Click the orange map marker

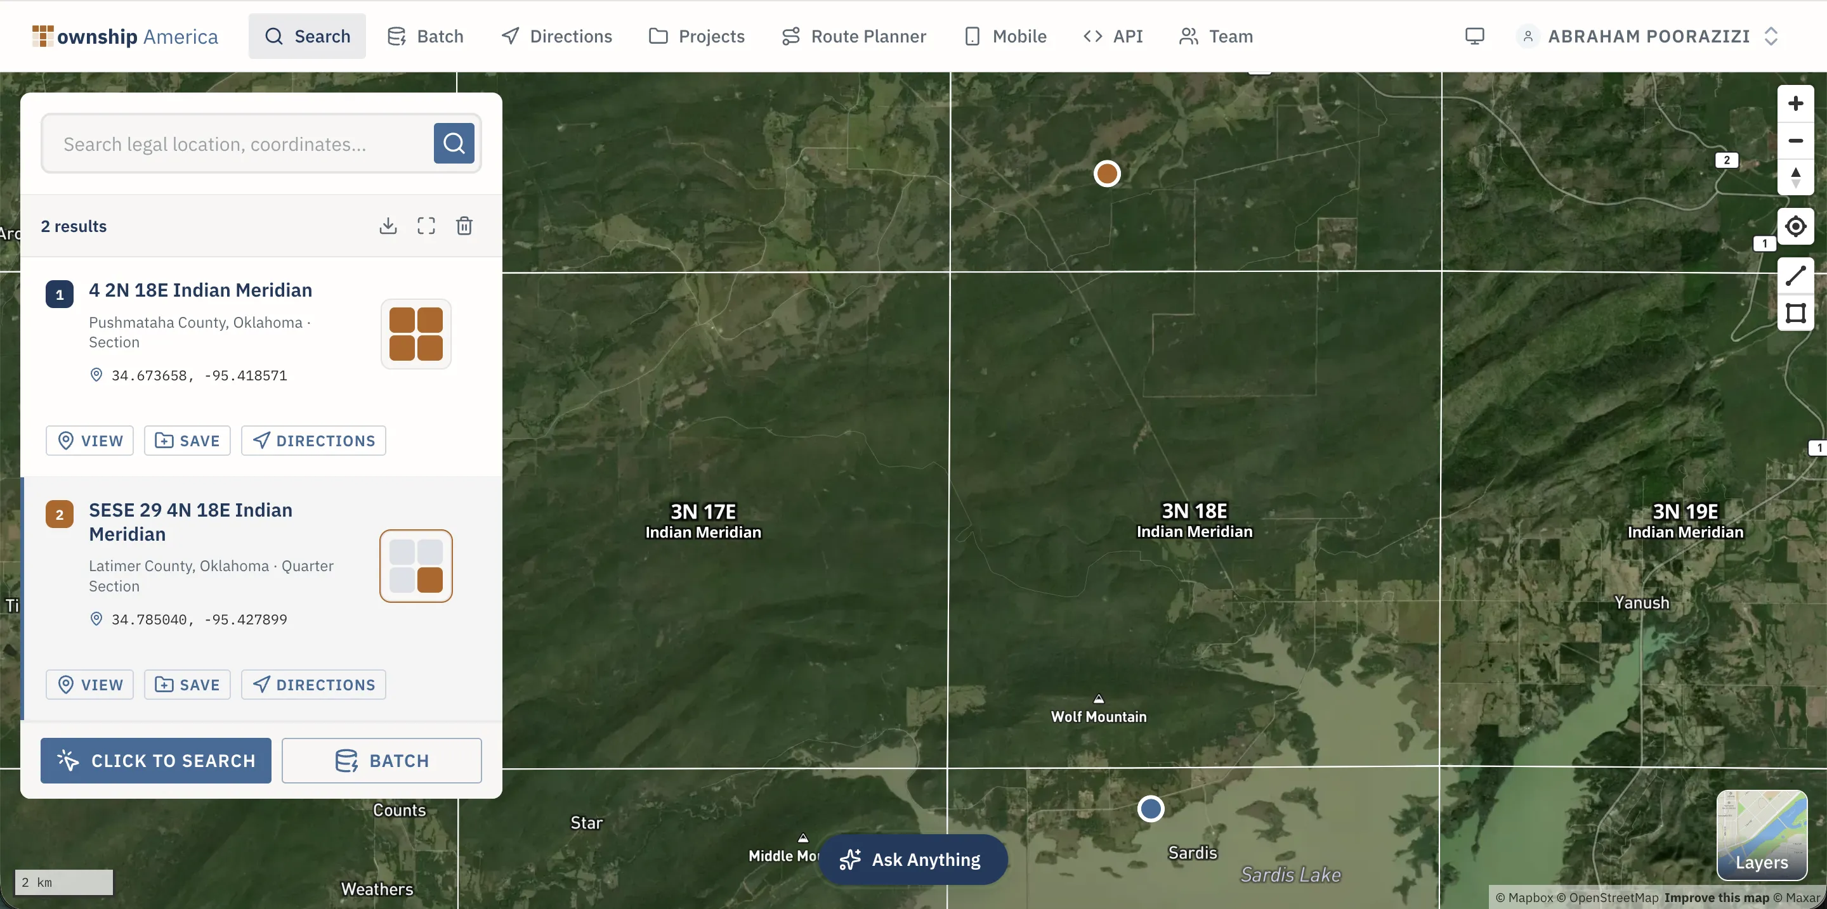[1107, 174]
